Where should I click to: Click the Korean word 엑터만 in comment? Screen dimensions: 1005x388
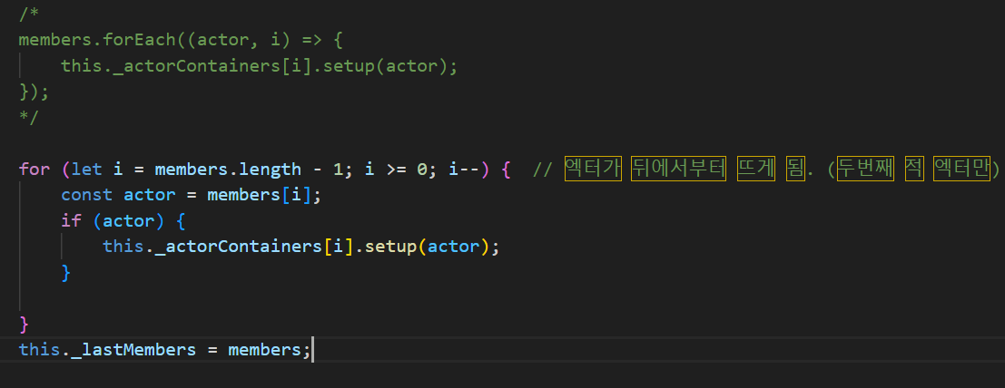961,169
